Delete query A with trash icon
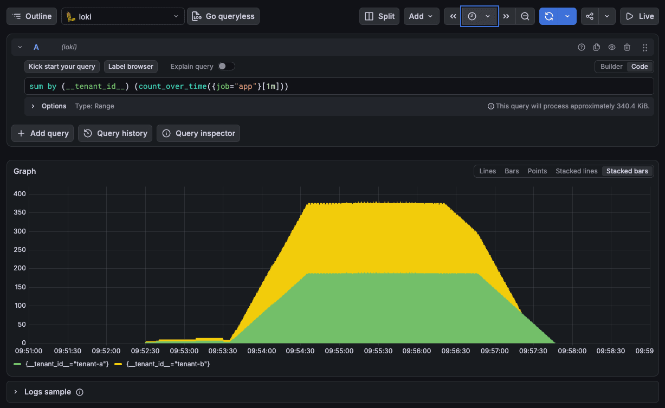 (x=627, y=47)
